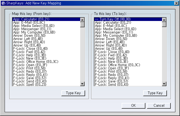Select Arrow: Left (E0_4B) in To list
Image resolution: width=180 pixels, height=116 pixels.
coord(128,42)
